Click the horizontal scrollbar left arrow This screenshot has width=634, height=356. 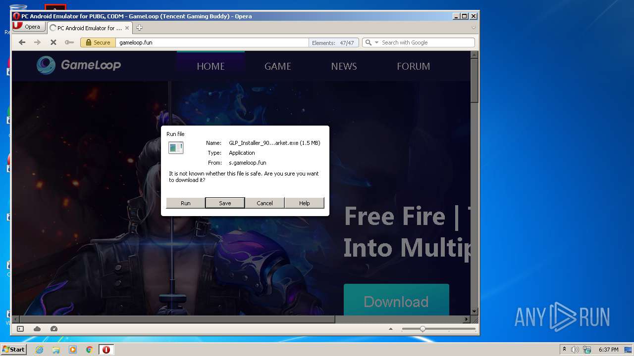coord(16,319)
